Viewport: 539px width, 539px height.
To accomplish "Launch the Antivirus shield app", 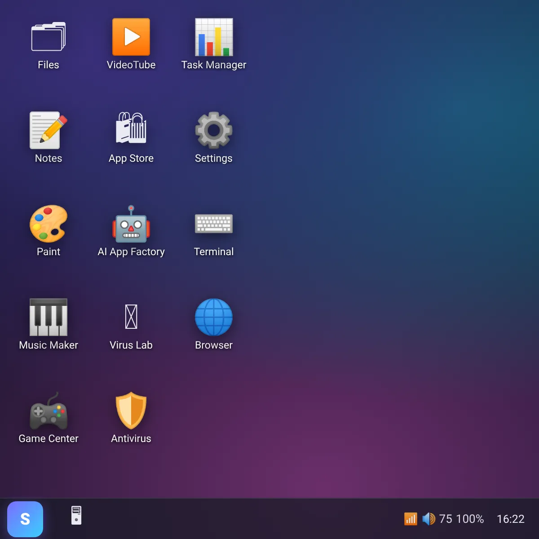I will [131, 411].
